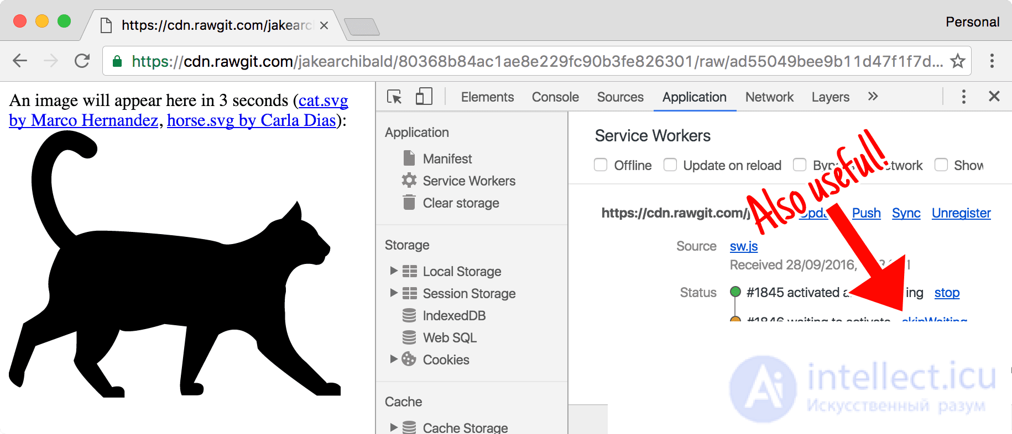Open Chrome three-dot menu
Image resolution: width=1012 pixels, height=434 pixels.
(x=992, y=61)
